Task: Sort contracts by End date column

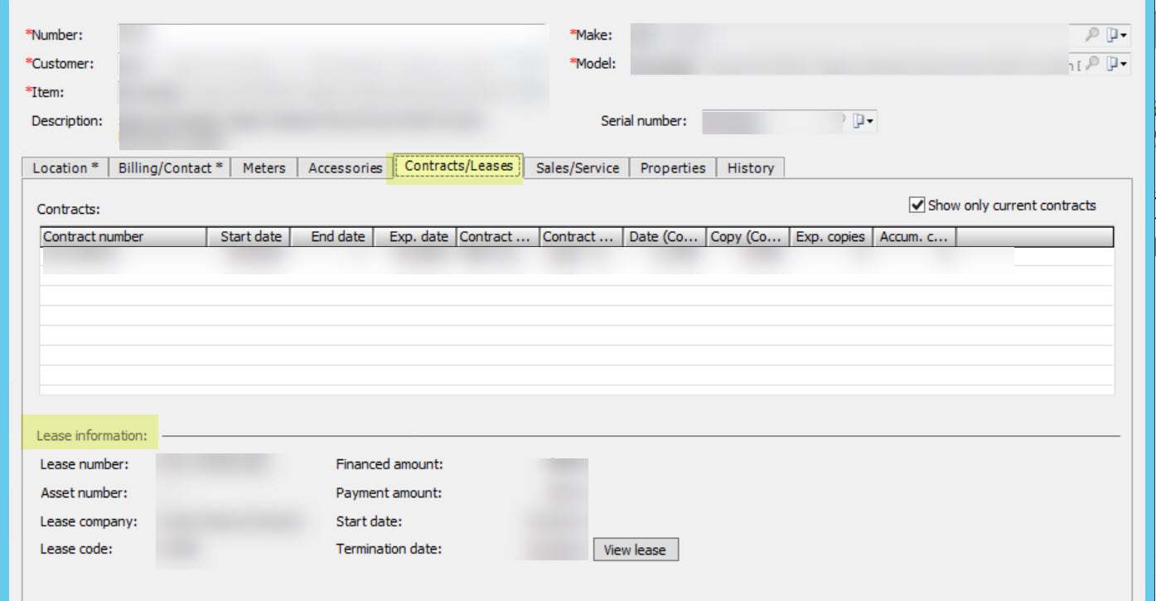Action: [x=331, y=237]
